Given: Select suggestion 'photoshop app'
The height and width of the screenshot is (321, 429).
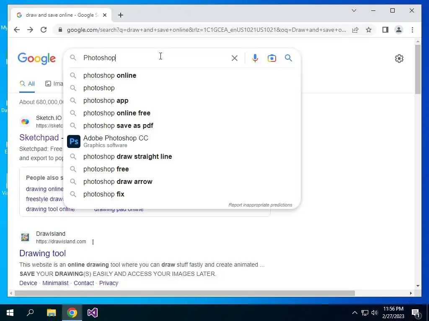Looking at the screenshot, I should click(x=182, y=100).
